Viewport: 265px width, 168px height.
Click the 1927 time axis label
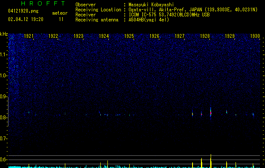179,36
